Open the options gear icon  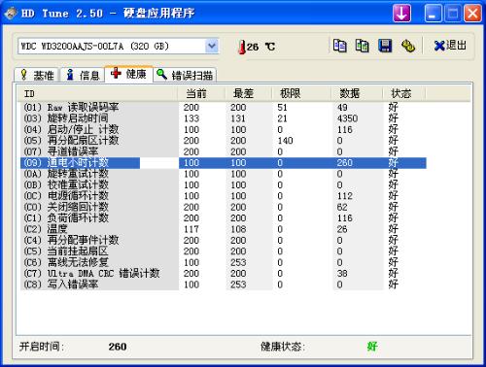click(x=408, y=46)
